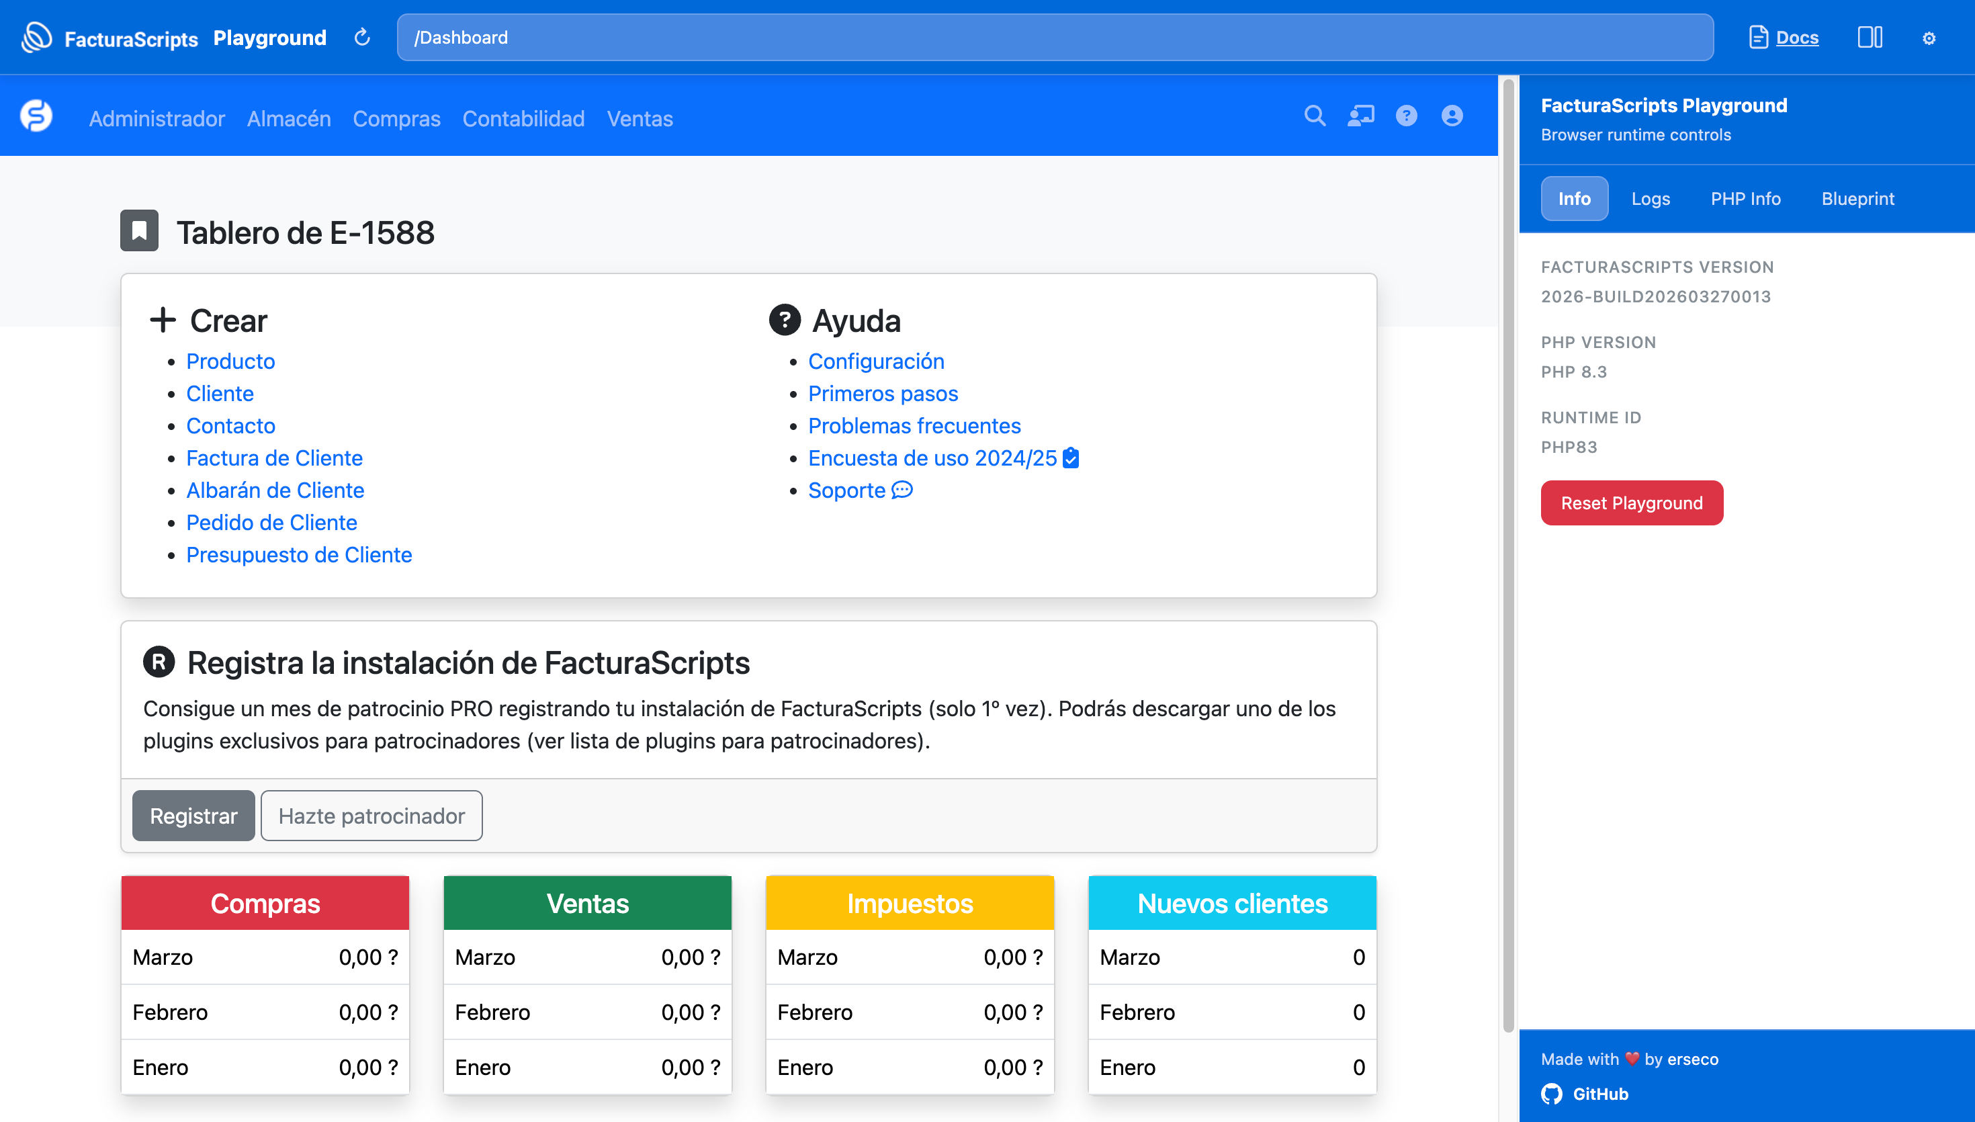Viewport: 1975px width, 1122px height.
Task: Open the Compras menu in navbar
Action: tap(397, 119)
